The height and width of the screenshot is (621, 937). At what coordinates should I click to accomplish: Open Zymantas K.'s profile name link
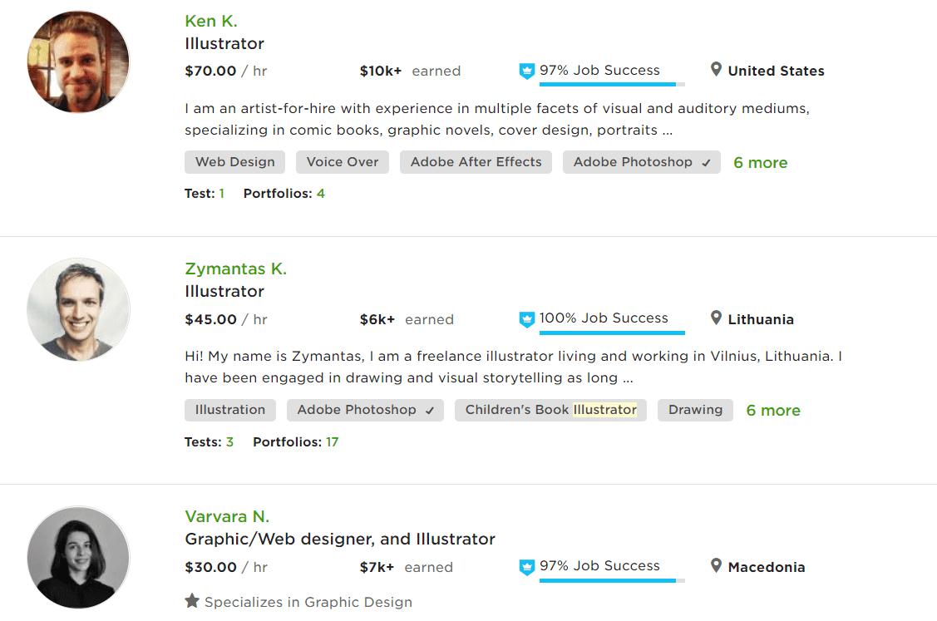(235, 269)
